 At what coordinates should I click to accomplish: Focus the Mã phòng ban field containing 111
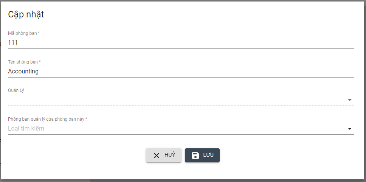[113, 42]
